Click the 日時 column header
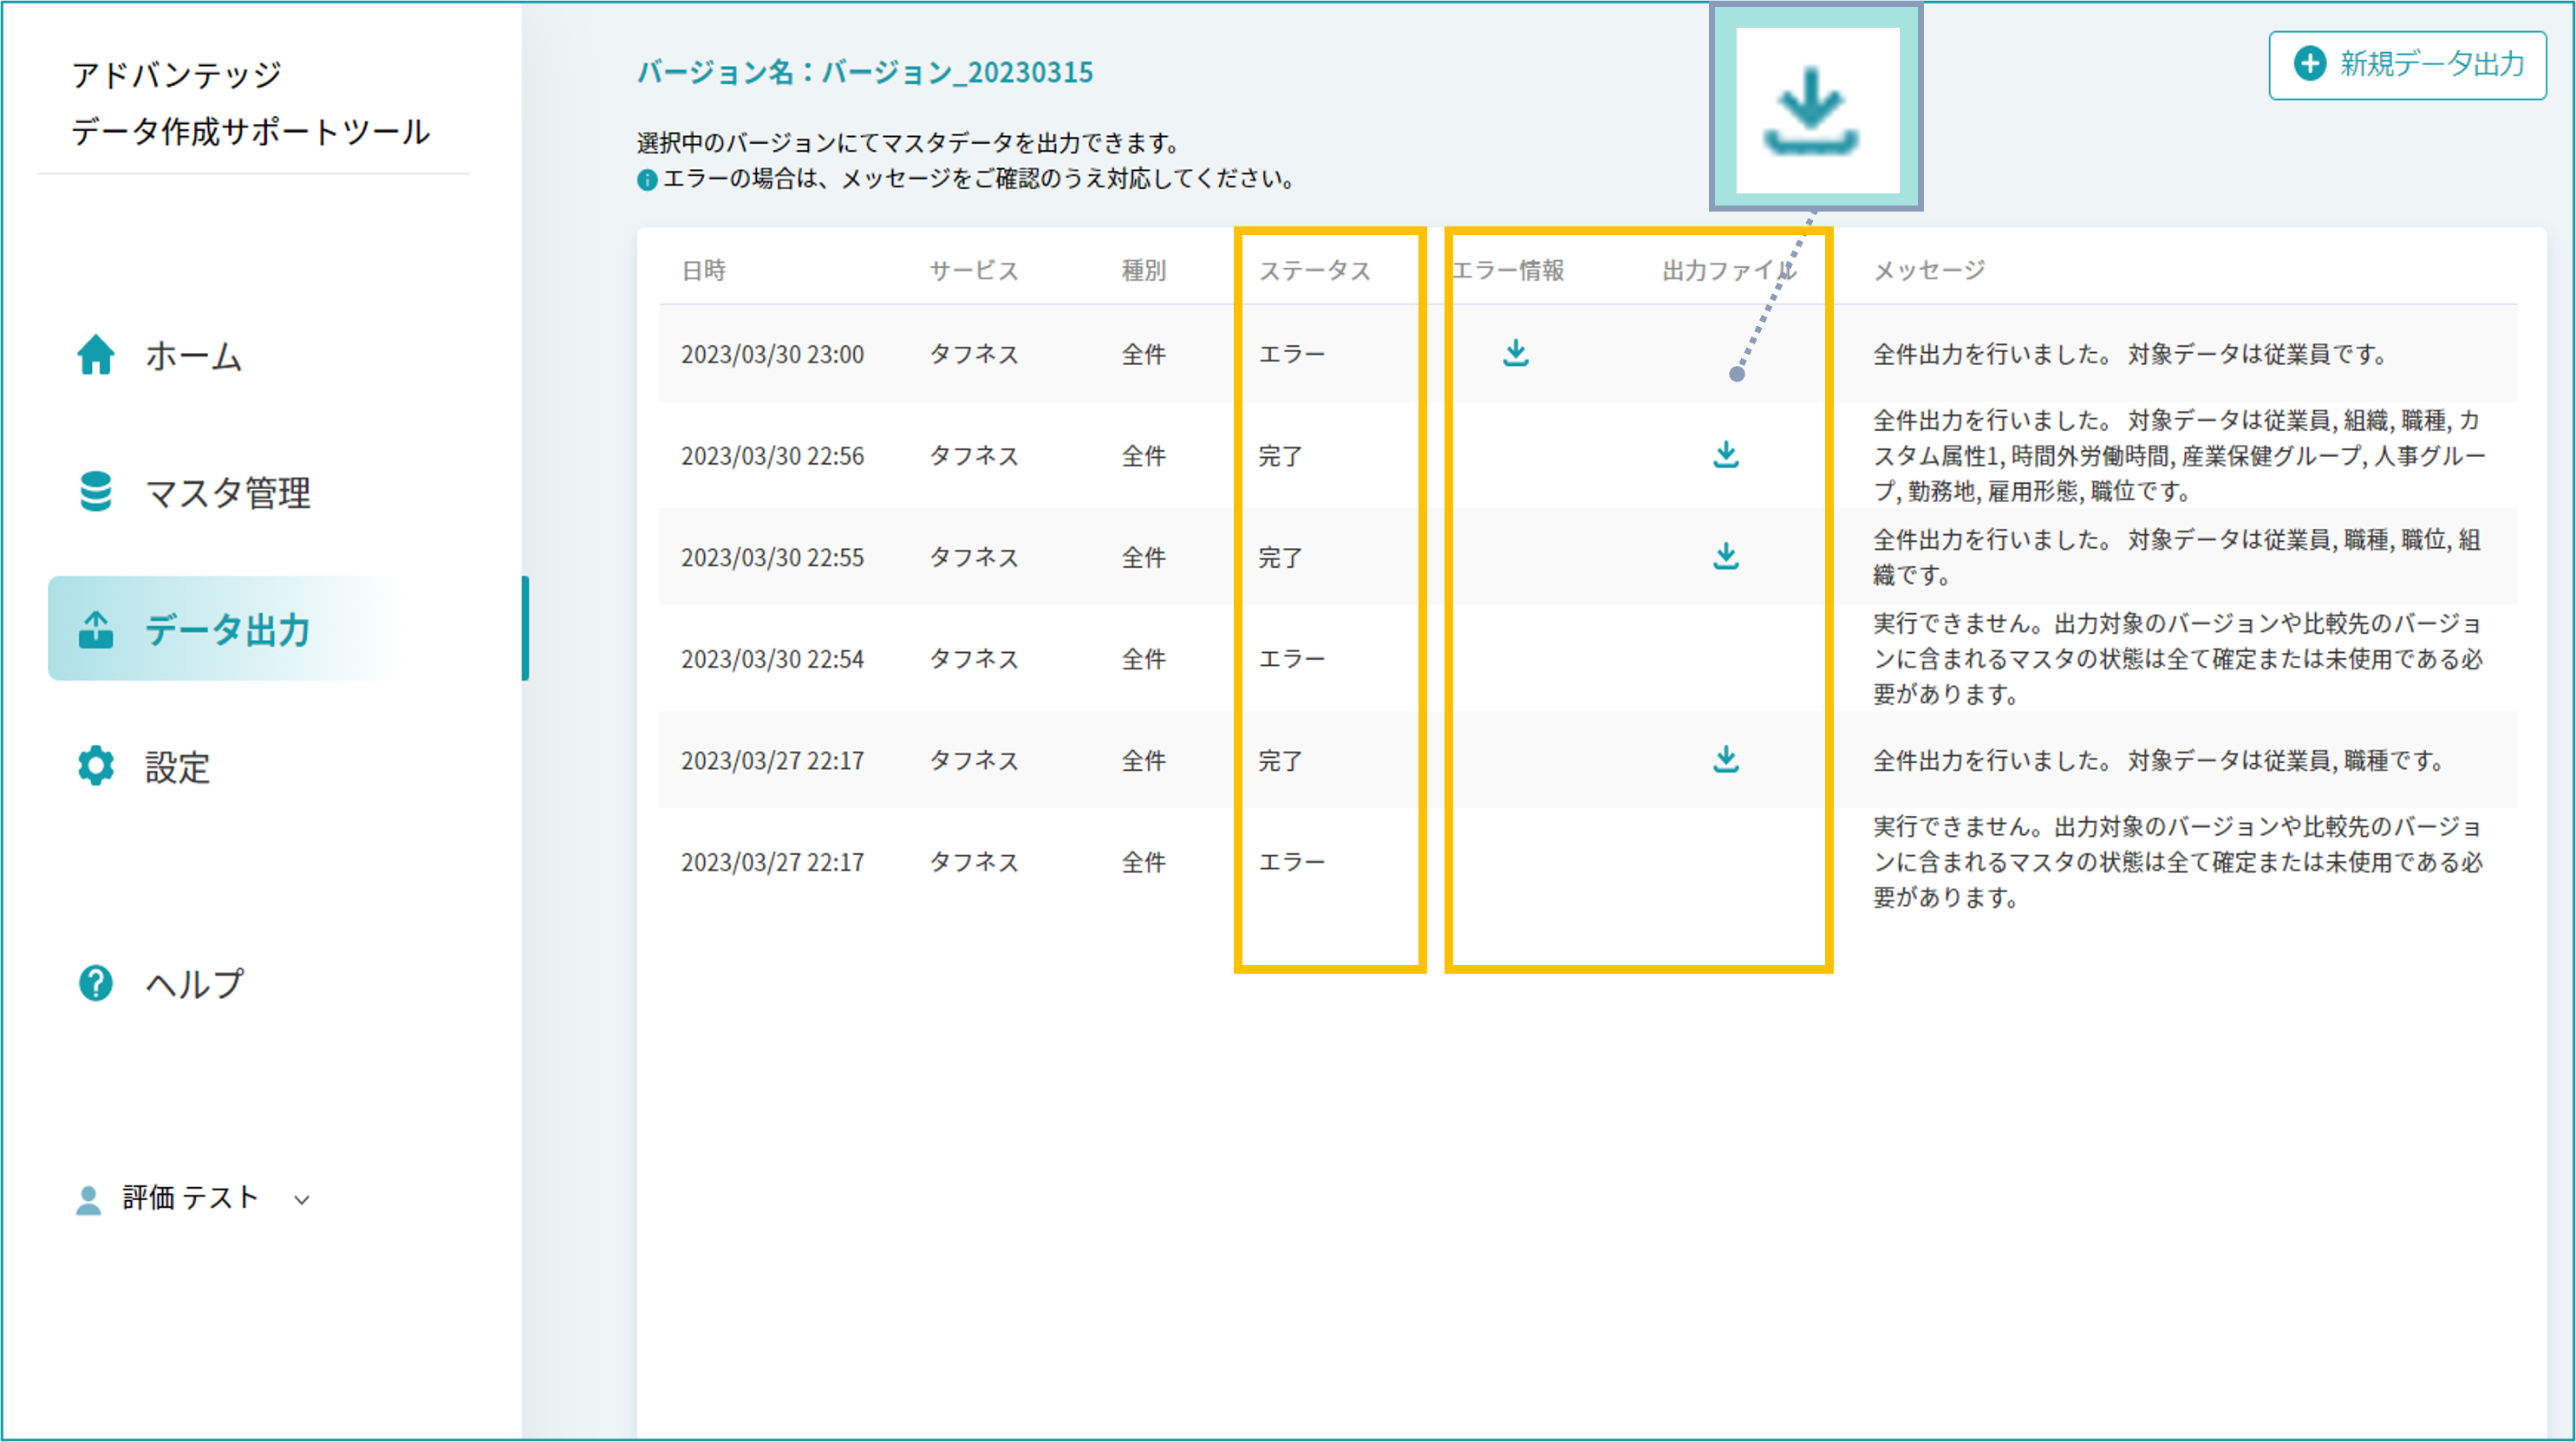The width and height of the screenshot is (2576, 1442). click(704, 271)
